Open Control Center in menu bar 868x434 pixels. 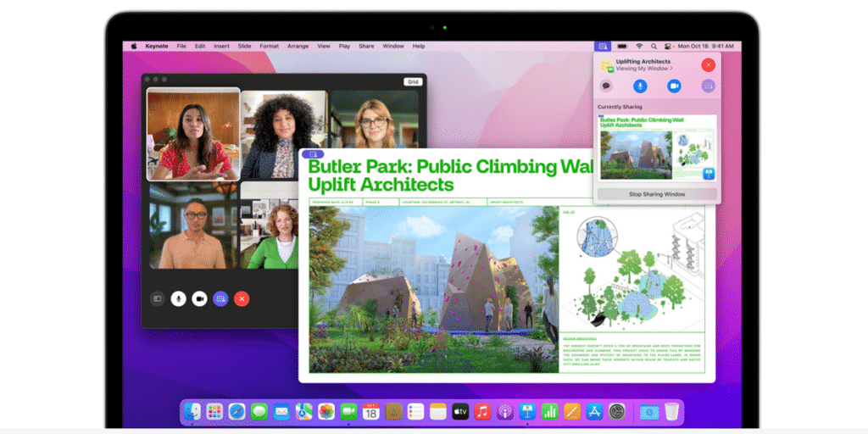[x=669, y=47]
